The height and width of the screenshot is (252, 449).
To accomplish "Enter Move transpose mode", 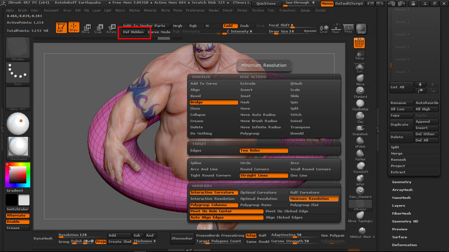I will (x=86, y=29).
